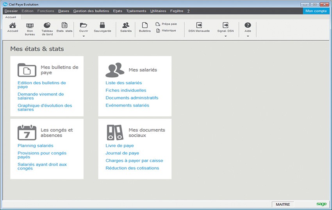Viewport: 332px width, 210px height.
Task: Open Prépa paie in the toolbar
Action: [166, 24]
